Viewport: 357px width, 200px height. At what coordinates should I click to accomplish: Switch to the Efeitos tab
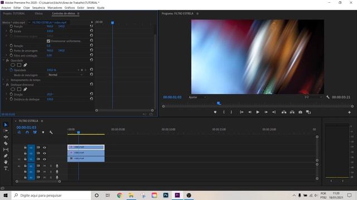tap(38, 13)
